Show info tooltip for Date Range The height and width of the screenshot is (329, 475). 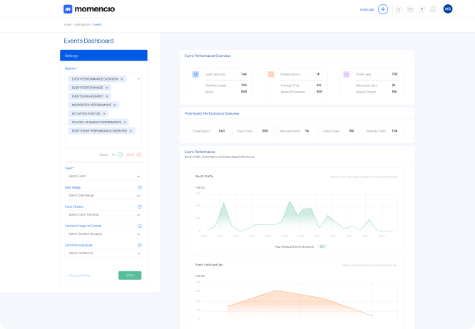pos(139,187)
